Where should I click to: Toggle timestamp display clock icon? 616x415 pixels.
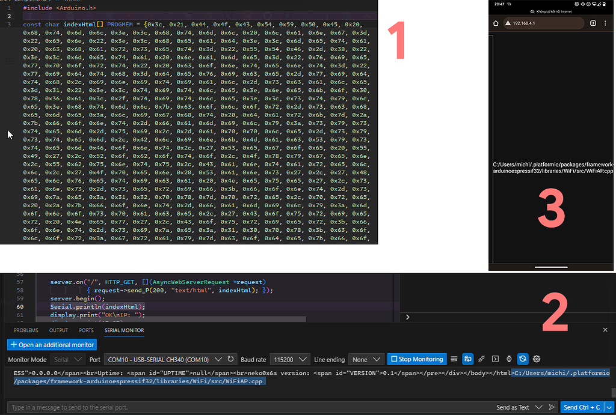(x=510, y=359)
